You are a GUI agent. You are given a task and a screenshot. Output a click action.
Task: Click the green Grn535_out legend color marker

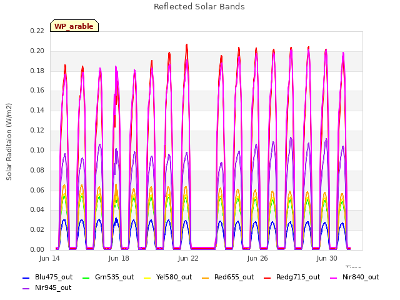click(86, 277)
